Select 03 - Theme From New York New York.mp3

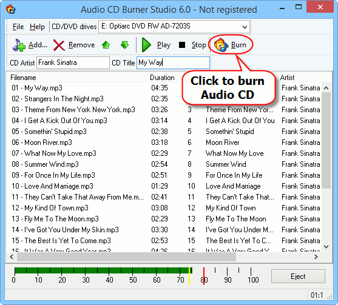coord(73,110)
